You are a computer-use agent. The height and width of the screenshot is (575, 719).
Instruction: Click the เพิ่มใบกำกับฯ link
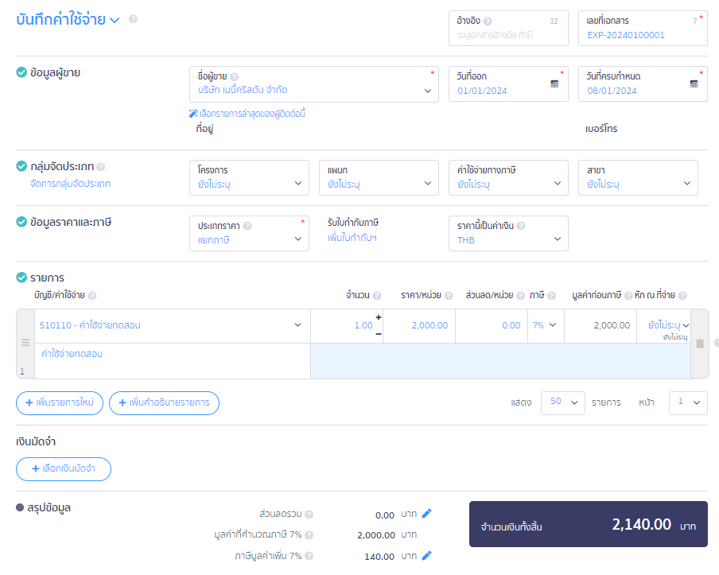click(352, 238)
